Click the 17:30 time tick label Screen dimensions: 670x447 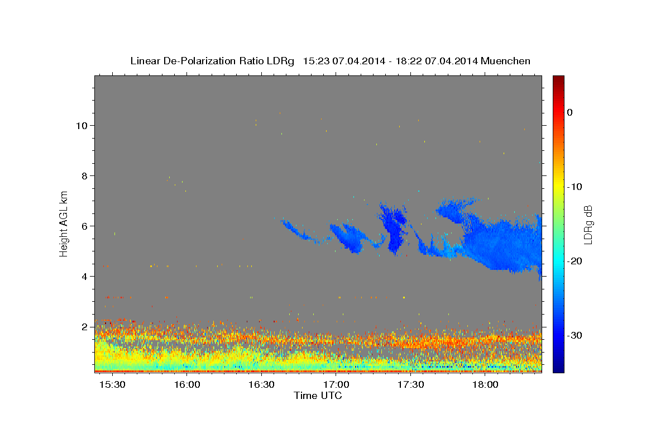411,385
